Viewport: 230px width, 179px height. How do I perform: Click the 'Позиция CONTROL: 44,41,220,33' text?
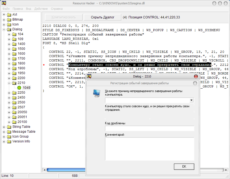(x=154, y=17)
